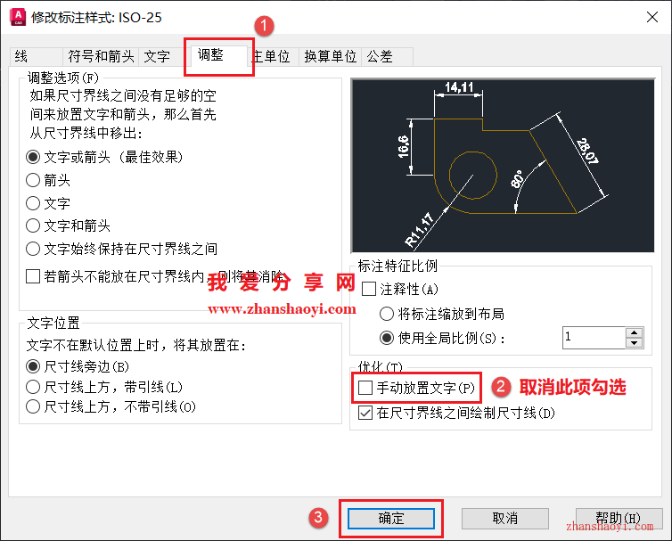Click the 使用全局比例 value field

594,338
